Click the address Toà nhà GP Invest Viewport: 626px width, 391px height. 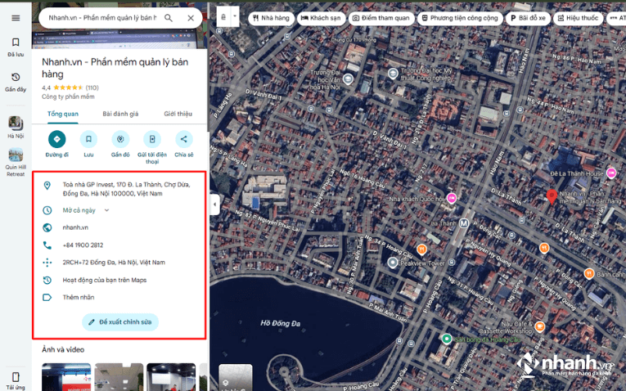coord(126,189)
